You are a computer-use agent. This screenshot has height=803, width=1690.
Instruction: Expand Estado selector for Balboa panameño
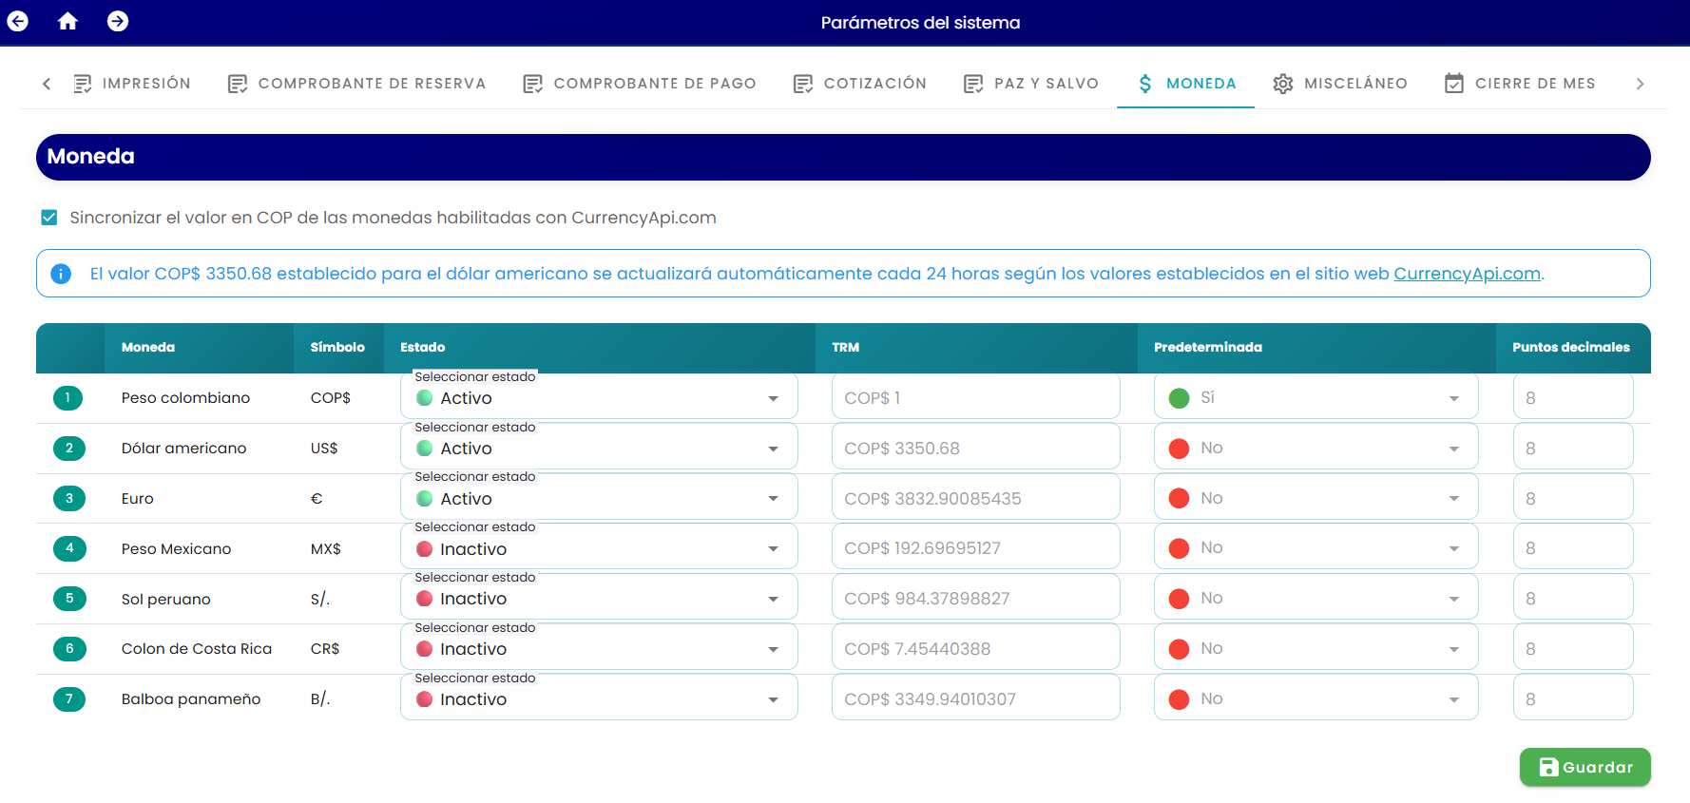coord(599,698)
